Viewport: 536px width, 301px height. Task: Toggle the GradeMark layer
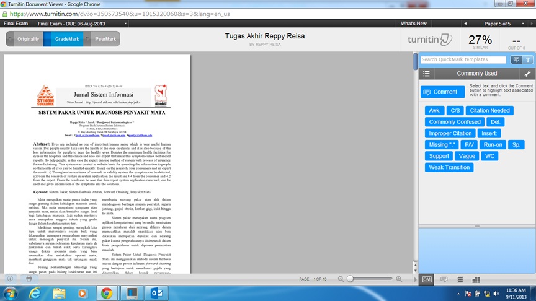(x=65, y=39)
